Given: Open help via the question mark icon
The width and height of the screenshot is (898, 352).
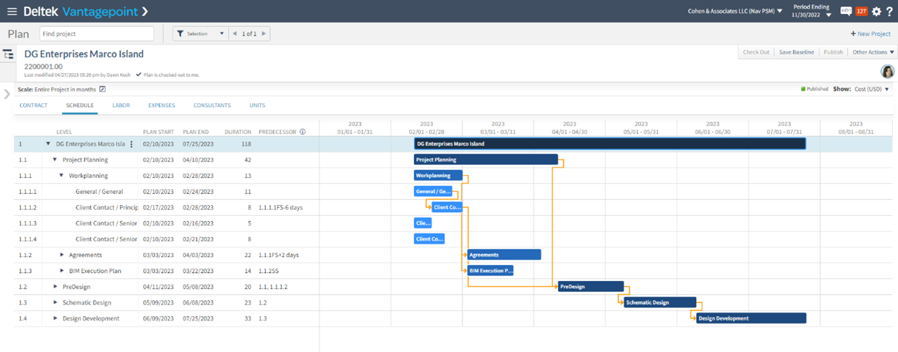Looking at the screenshot, I should (x=890, y=11).
